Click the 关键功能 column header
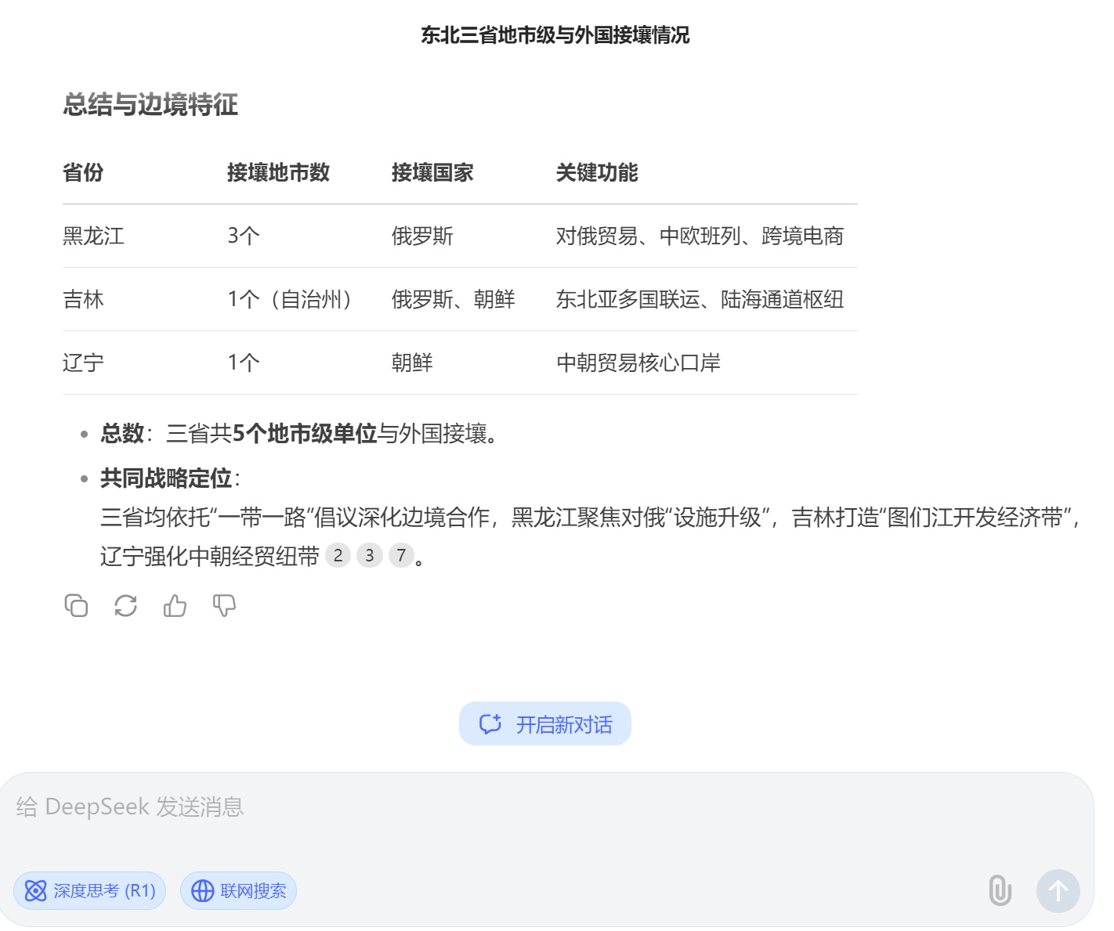This screenshot has width=1114, height=931. 597,172
